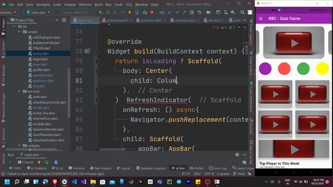This screenshot has width=333, height=187.
Task: Open hamburger menu in KBC Quiz Game app
Action: point(261,19)
